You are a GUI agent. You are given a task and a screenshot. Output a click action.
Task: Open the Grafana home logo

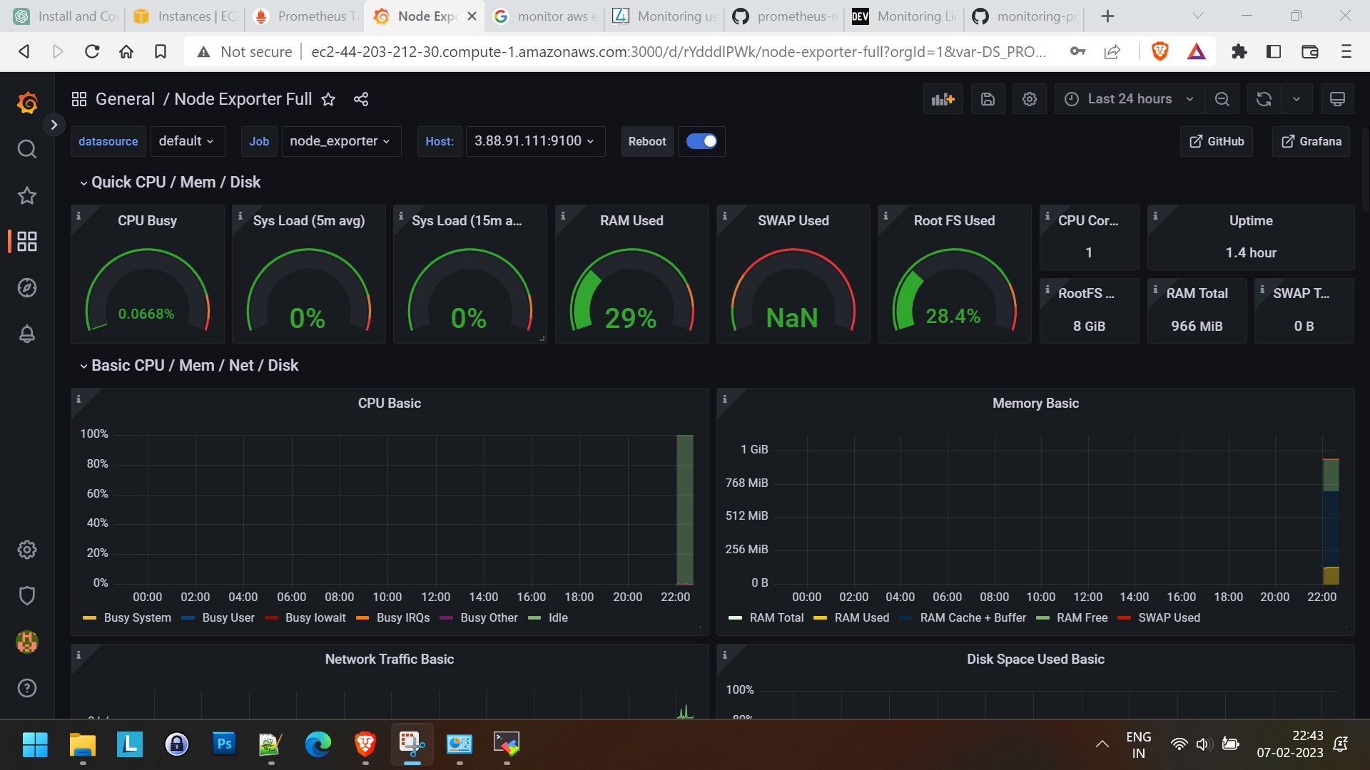[27, 103]
